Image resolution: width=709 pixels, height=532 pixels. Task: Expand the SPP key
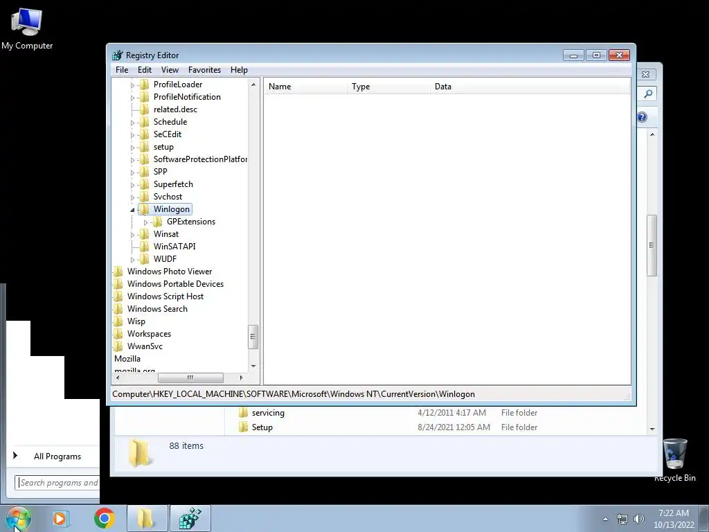(x=132, y=172)
